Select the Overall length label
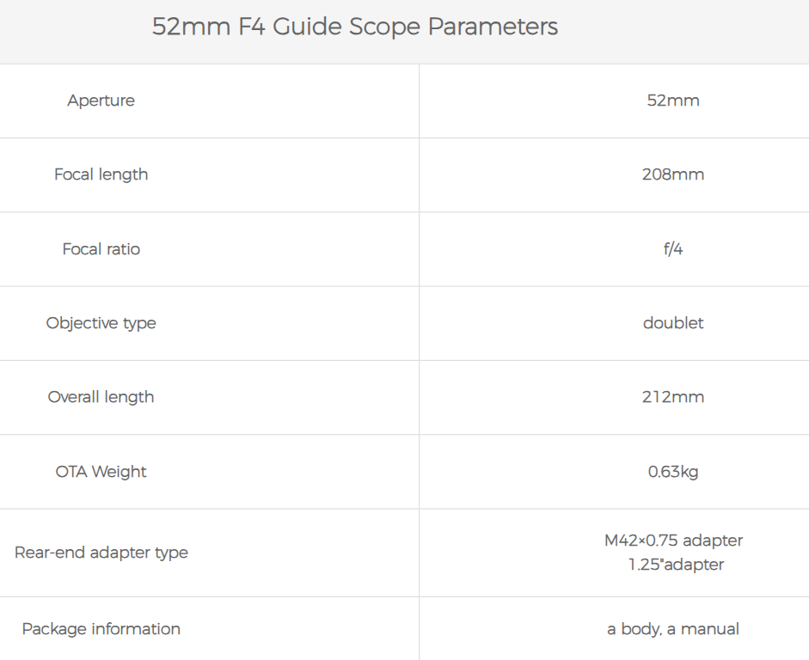The image size is (809, 660). (x=101, y=397)
